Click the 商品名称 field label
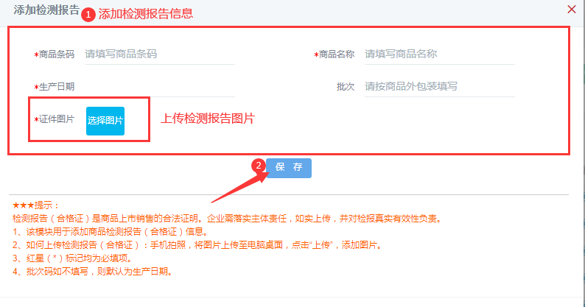 [337, 54]
